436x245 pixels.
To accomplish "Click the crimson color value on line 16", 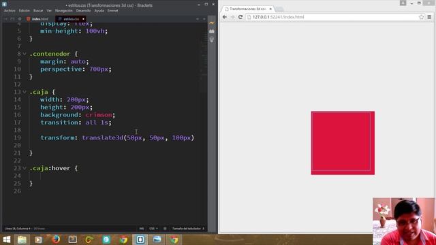I will click(x=99, y=115).
